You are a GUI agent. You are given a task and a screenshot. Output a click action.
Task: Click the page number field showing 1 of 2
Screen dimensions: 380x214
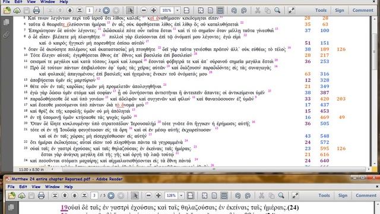pyautogui.click(x=90, y=11)
